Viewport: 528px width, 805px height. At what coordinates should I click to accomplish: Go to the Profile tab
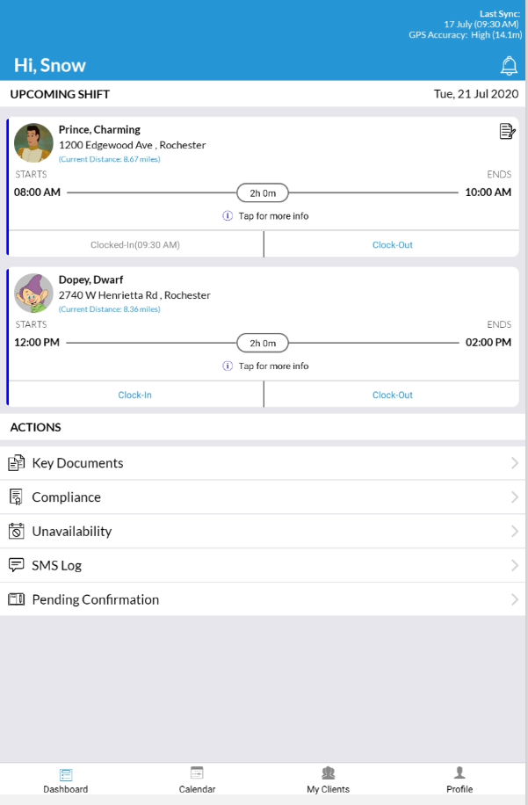tap(459, 780)
